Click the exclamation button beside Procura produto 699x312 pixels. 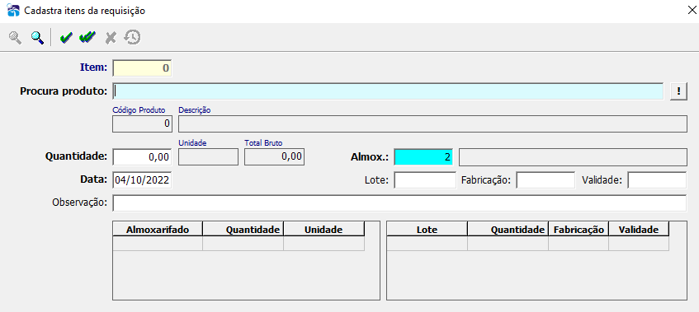[x=678, y=91]
